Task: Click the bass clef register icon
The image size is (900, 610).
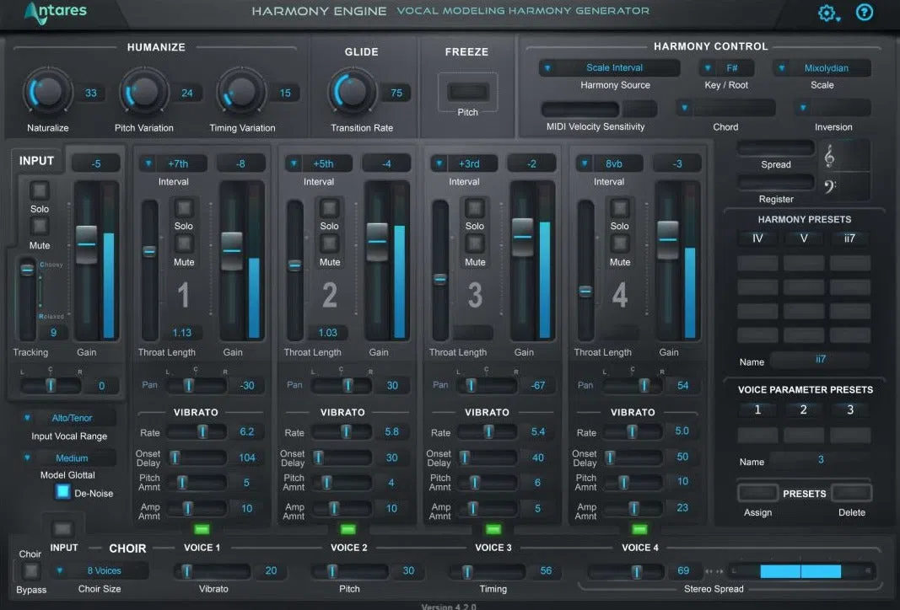Action: pos(830,185)
